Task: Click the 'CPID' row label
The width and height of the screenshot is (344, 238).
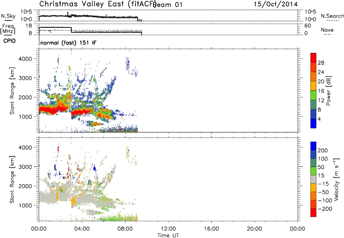Action: pos(9,41)
